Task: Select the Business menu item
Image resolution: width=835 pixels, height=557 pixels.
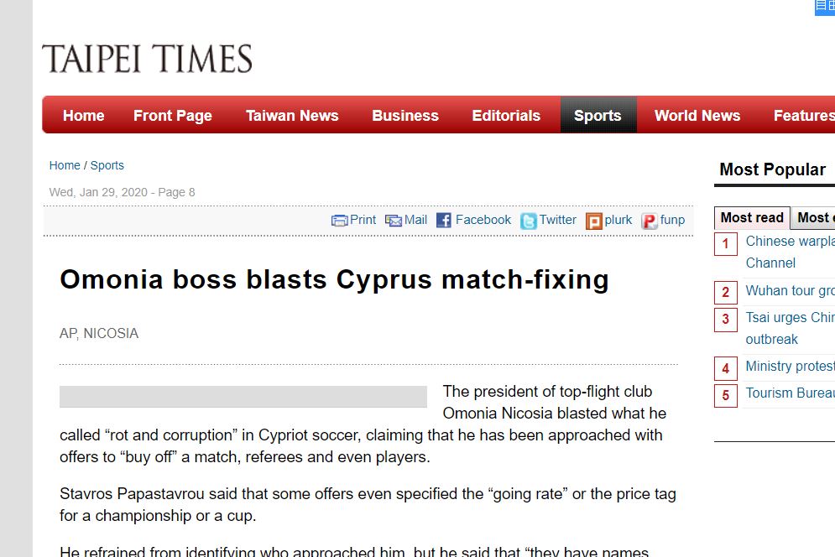Action: click(x=405, y=116)
